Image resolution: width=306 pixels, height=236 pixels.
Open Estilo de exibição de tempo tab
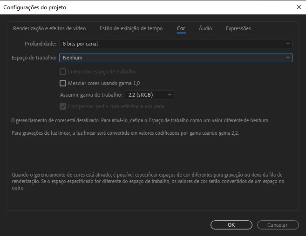tap(131, 28)
